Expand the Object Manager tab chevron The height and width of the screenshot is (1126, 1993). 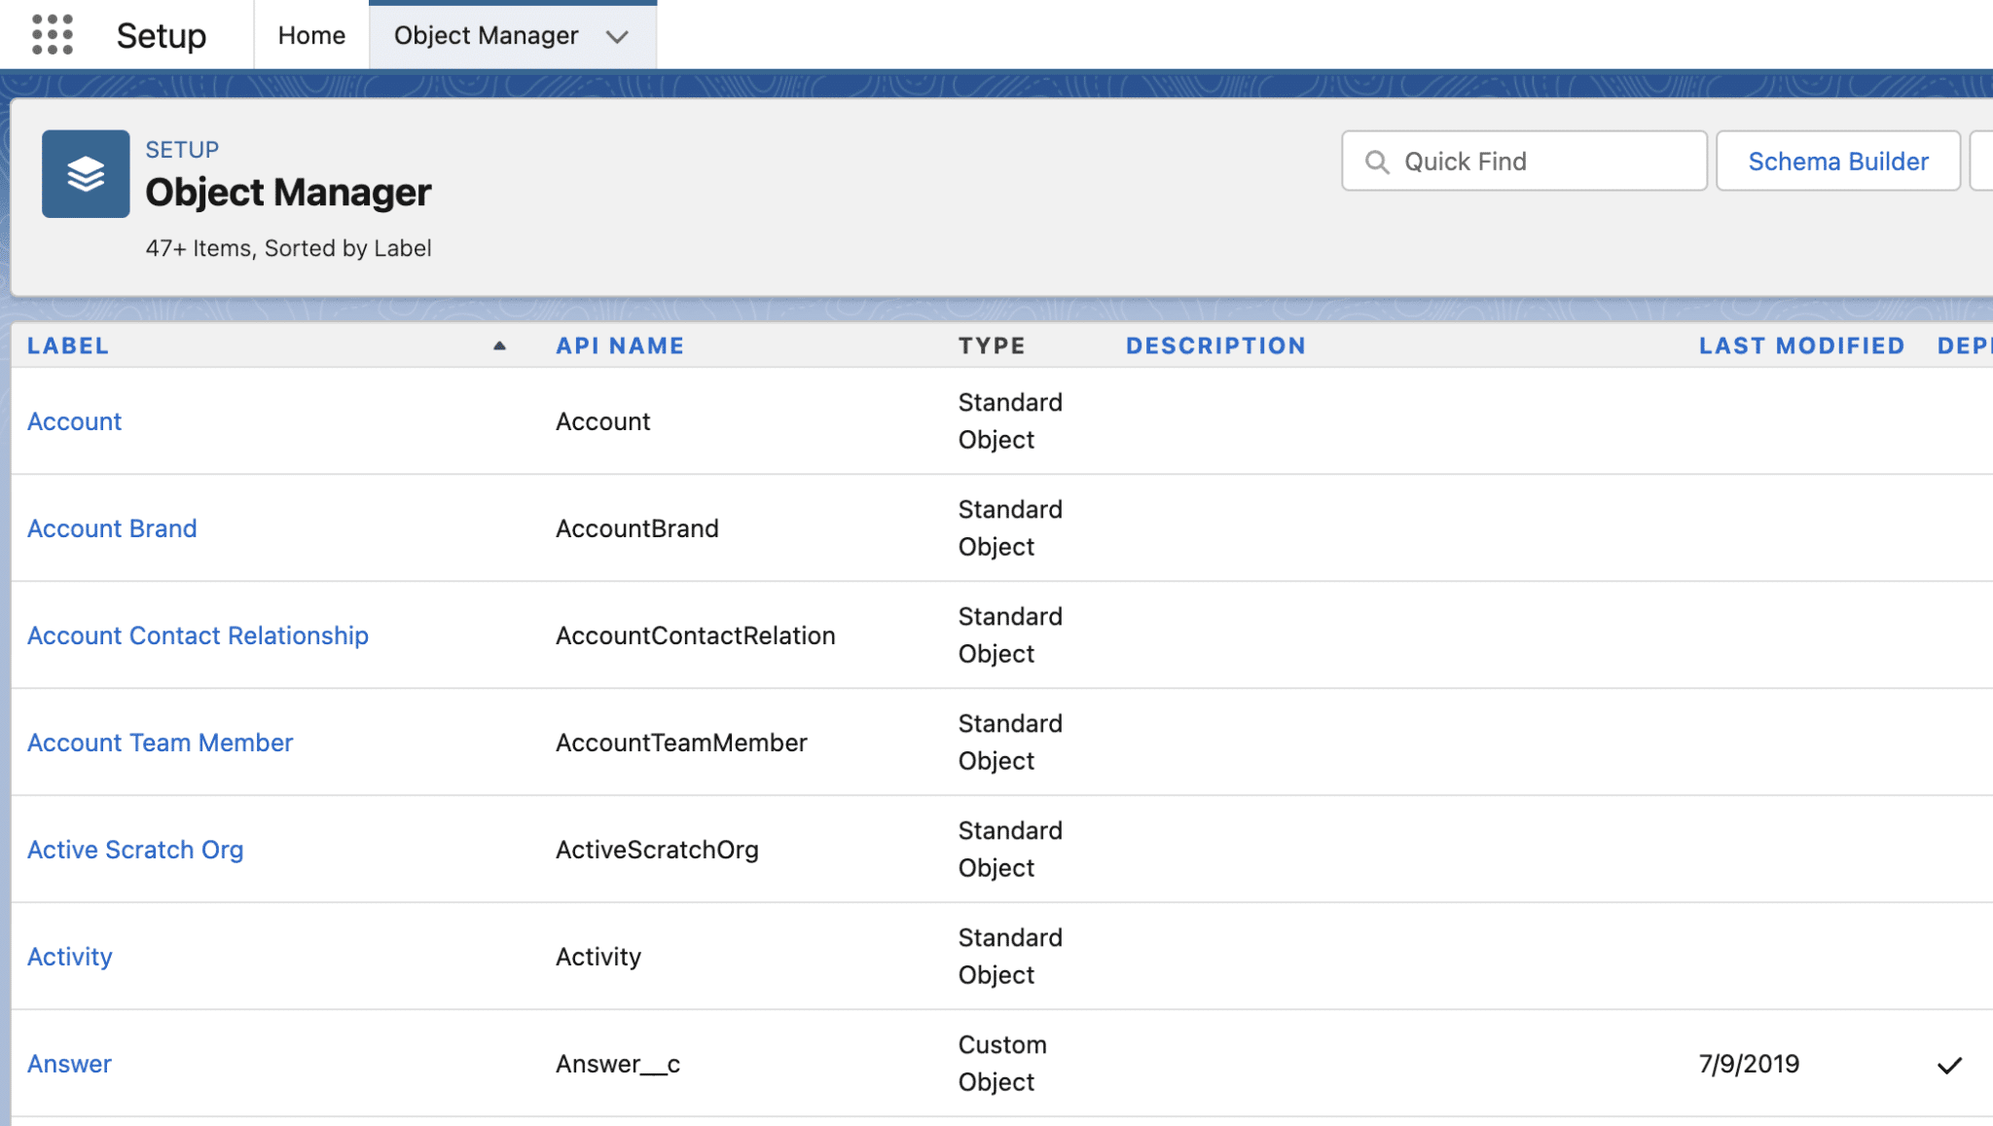[618, 37]
